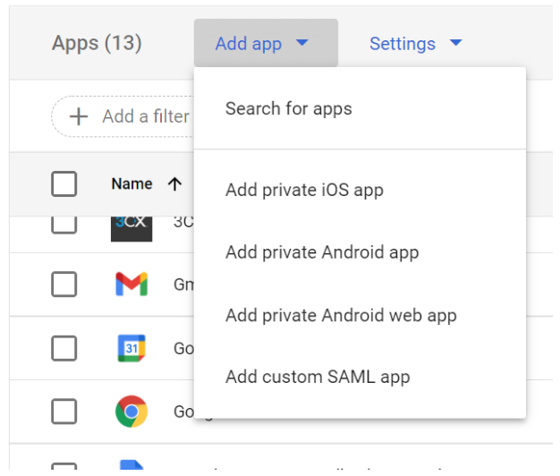The image size is (560, 476).
Task: Click the Settings caret arrow
Action: [x=456, y=43]
